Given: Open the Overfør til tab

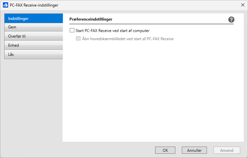Looking at the screenshot, I should (x=33, y=36).
